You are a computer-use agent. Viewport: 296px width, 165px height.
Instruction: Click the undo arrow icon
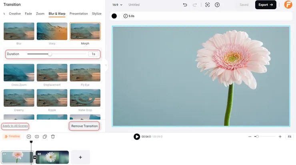pos(185,5)
